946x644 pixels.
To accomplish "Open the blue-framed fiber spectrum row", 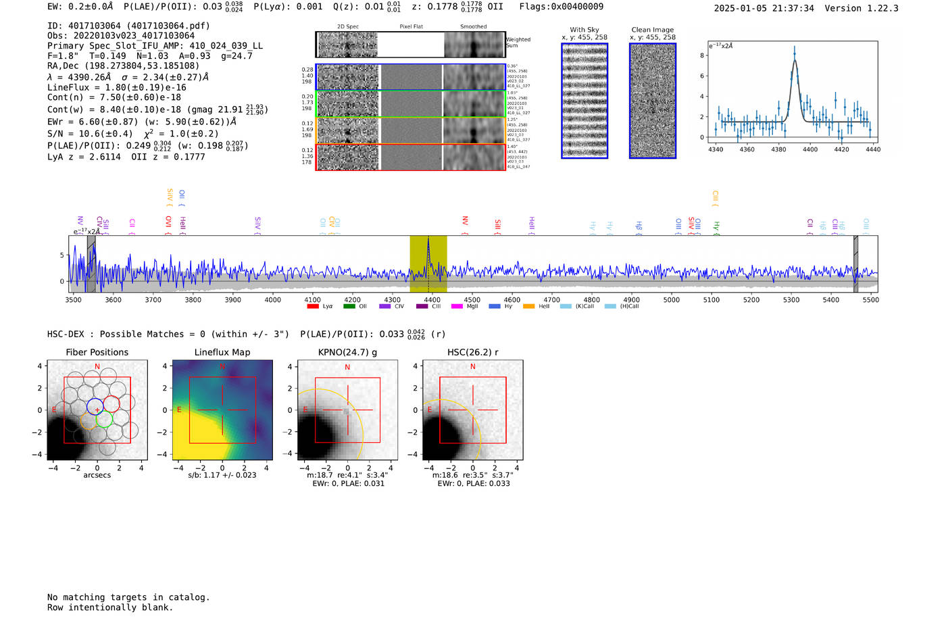I will coord(410,77).
